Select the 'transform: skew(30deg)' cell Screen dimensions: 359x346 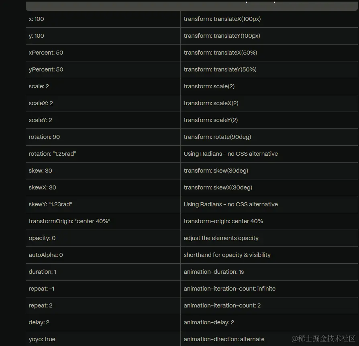(269, 171)
